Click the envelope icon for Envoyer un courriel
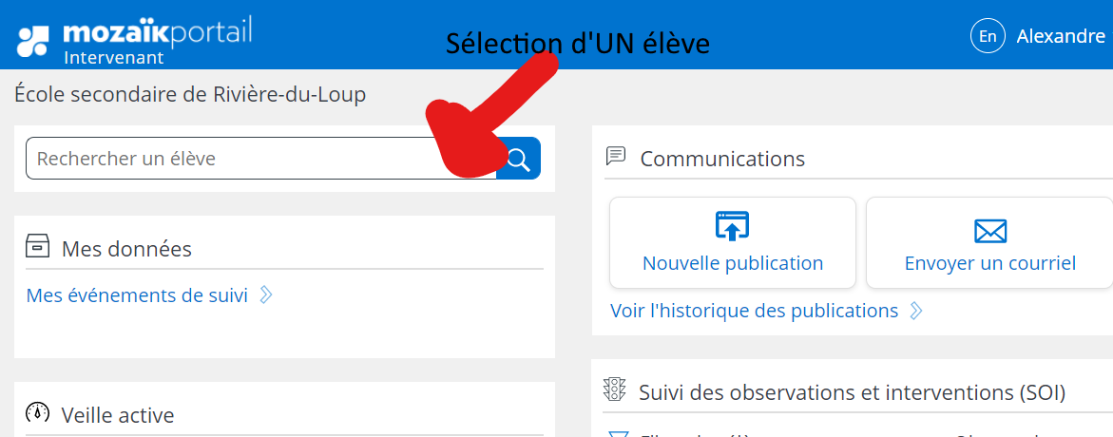This screenshot has height=437, width=1113. pyautogui.click(x=989, y=231)
